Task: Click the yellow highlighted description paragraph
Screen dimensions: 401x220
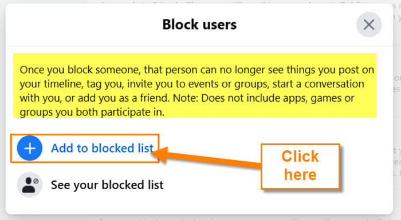Action: [x=195, y=86]
